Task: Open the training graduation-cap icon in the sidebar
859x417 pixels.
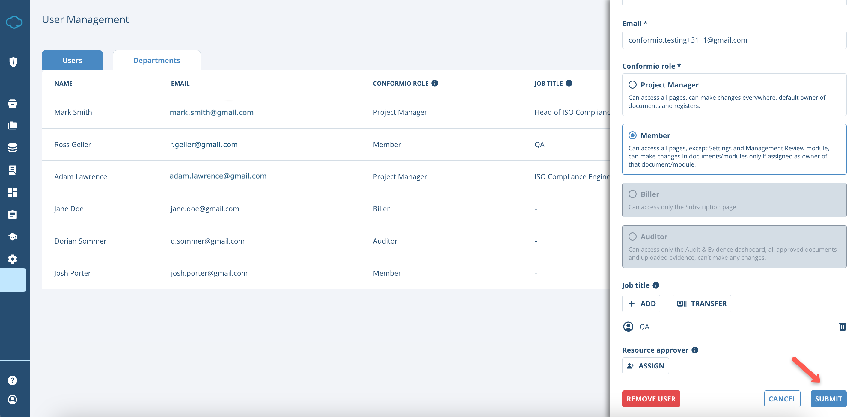Action: (x=13, y=237)
